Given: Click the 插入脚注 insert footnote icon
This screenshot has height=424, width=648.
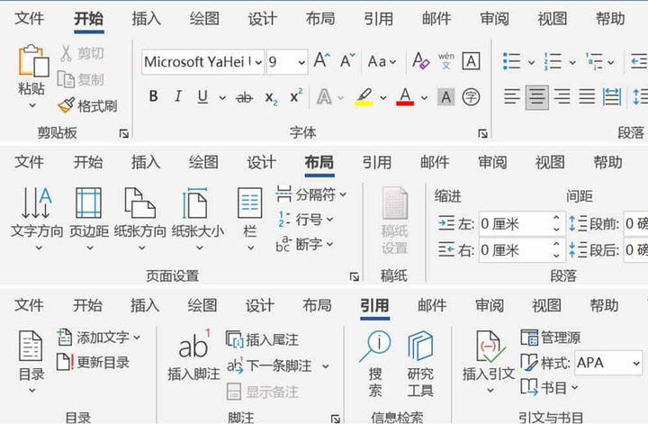Looking at the screenshot, I should tap(193, 347).
